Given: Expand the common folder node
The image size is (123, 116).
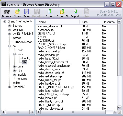Looking at the screenshot, I should tap(9, 30).
